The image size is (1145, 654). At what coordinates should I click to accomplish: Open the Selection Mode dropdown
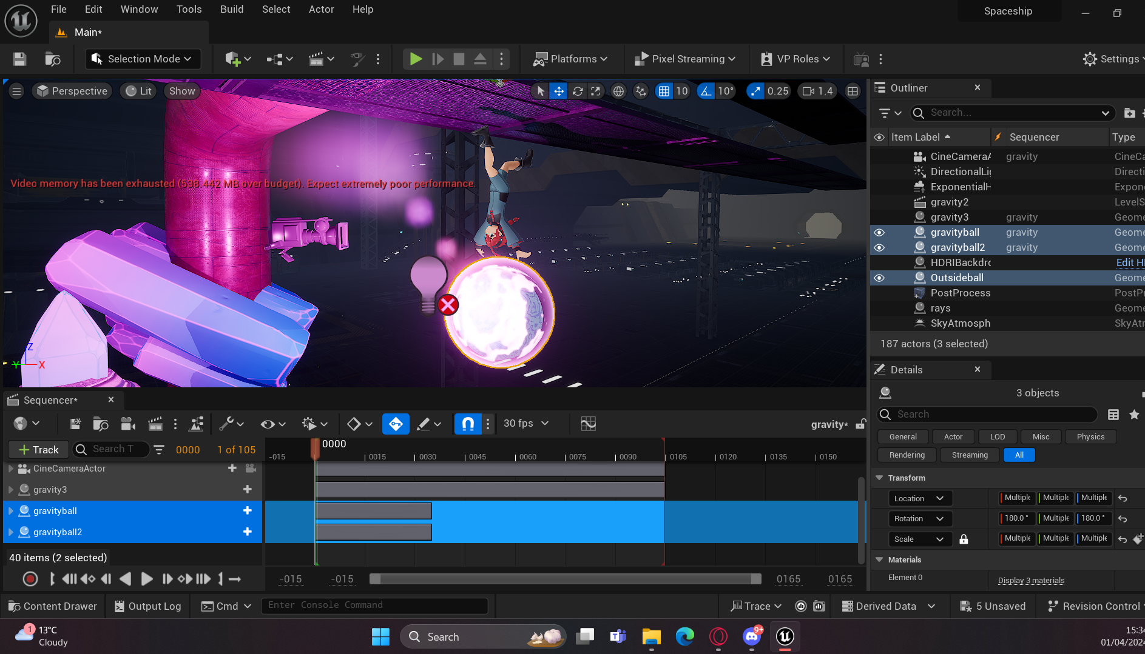coord(143,59)
